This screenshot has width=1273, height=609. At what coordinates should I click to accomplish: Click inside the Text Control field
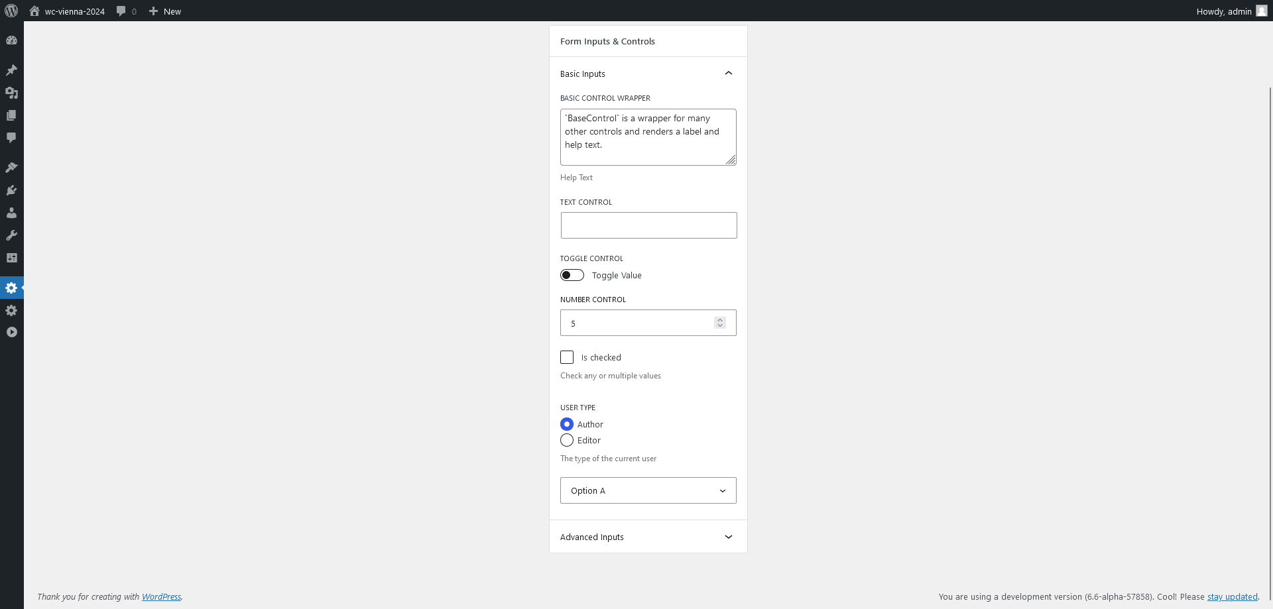[648, 225]
